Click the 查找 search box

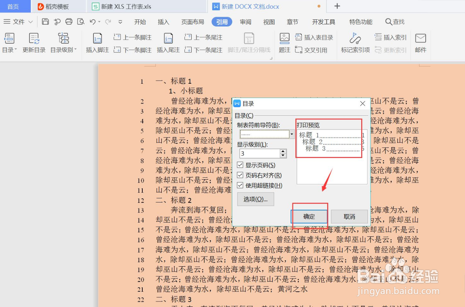(x=395, y=22)
